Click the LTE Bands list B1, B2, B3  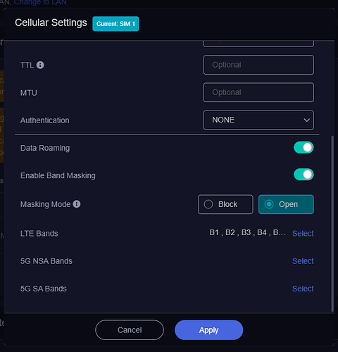[247, 233]
